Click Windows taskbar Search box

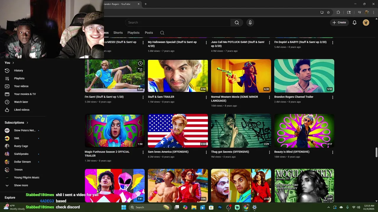pyautogui.click(x=150, y=207)
